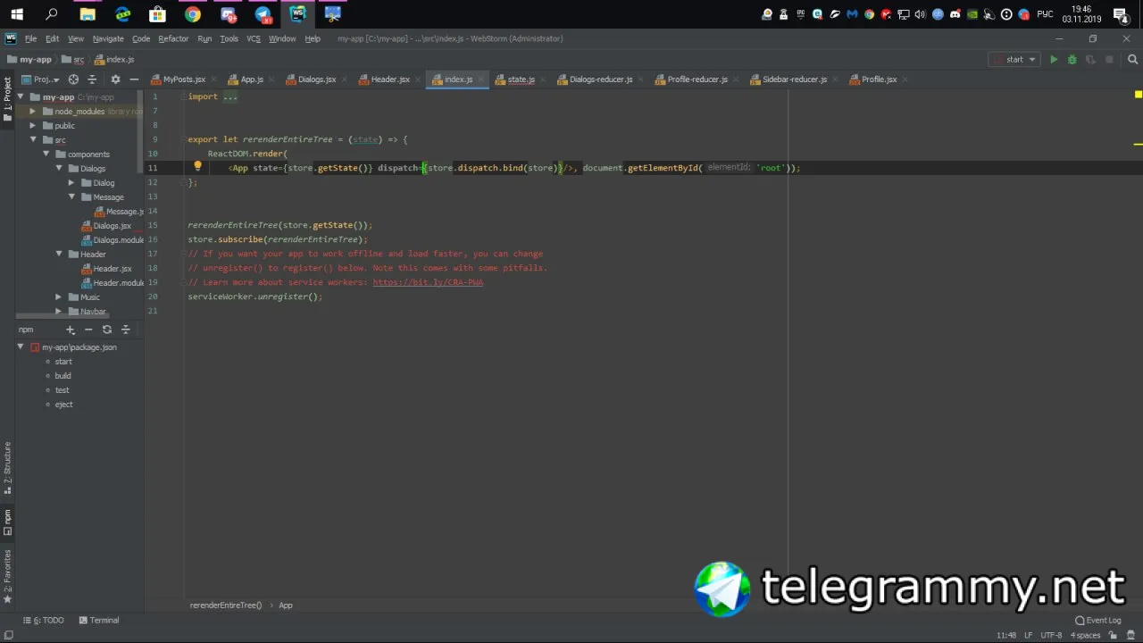Expand the Music folder
The width and height of the screenshot is (1143, 643).
[x=59, y=297]
